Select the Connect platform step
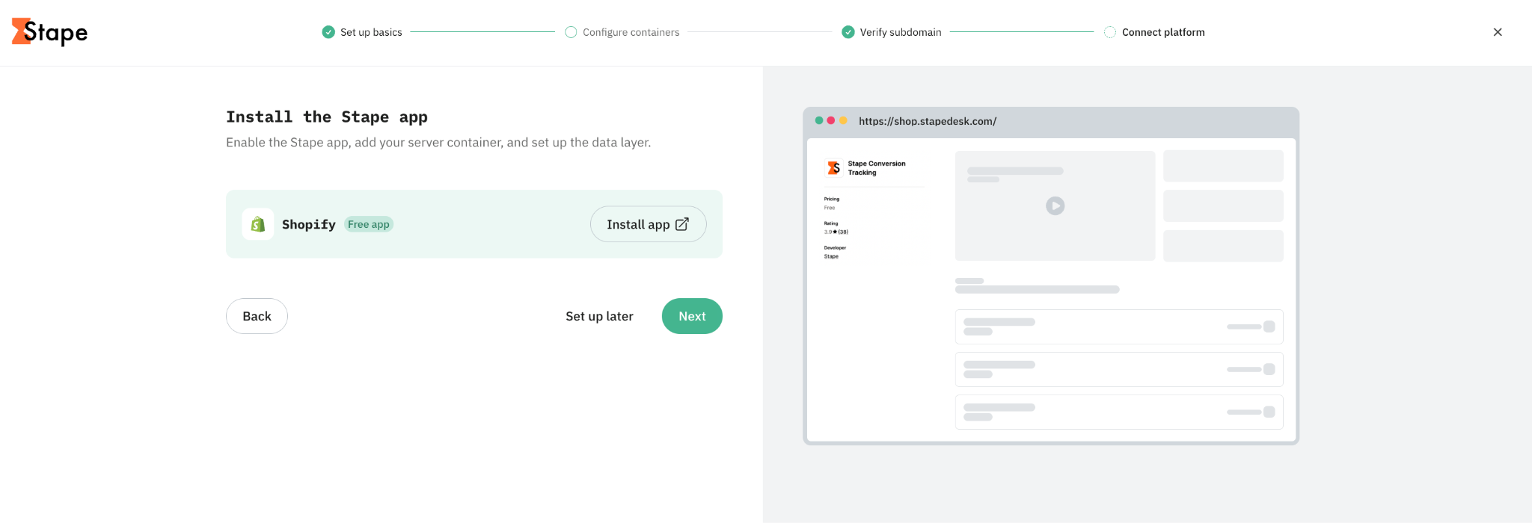This screenshot has height=523, width=1532. (x=1154, y=32)
